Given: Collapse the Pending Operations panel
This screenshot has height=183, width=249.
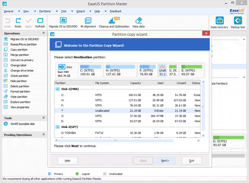Looking at the screenshot, I should pos(44,135).
